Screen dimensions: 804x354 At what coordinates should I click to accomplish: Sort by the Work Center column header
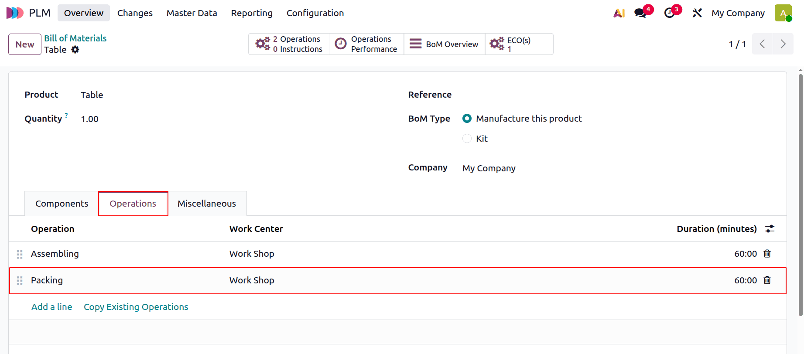(x=256, y=229)
